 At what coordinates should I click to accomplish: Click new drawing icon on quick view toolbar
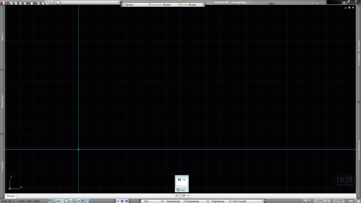coord(180,195)
